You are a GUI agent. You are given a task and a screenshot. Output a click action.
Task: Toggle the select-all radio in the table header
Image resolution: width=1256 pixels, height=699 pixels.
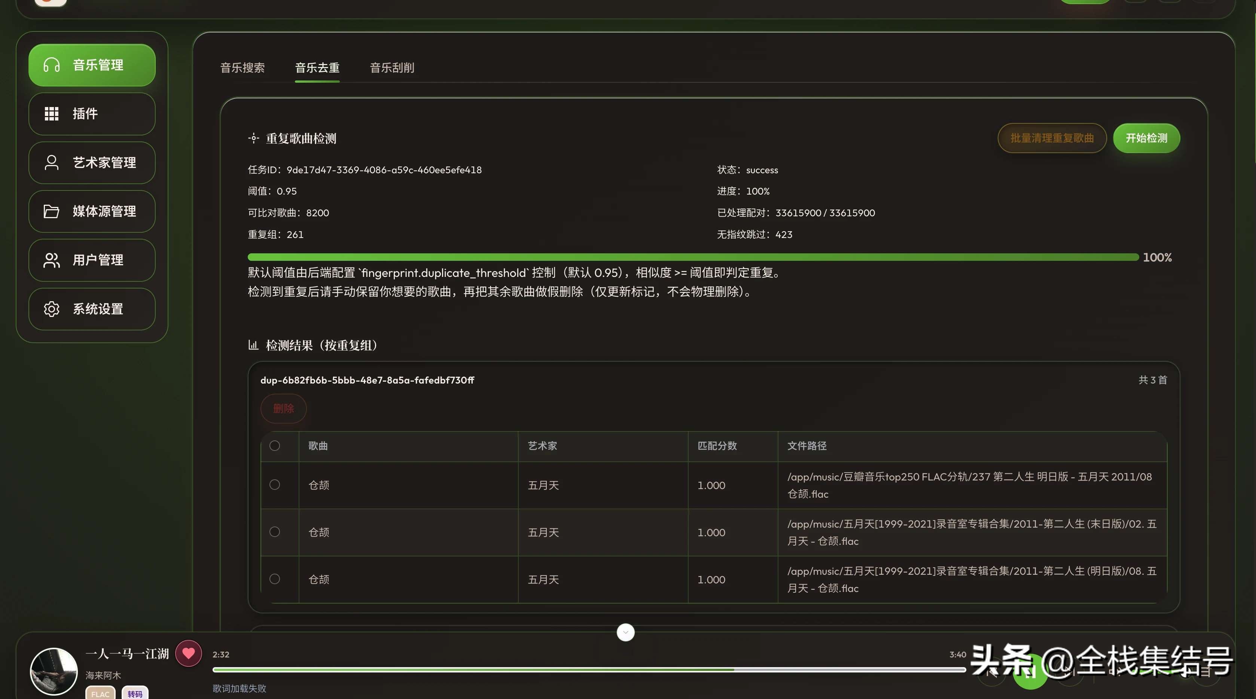click(274, 446)
